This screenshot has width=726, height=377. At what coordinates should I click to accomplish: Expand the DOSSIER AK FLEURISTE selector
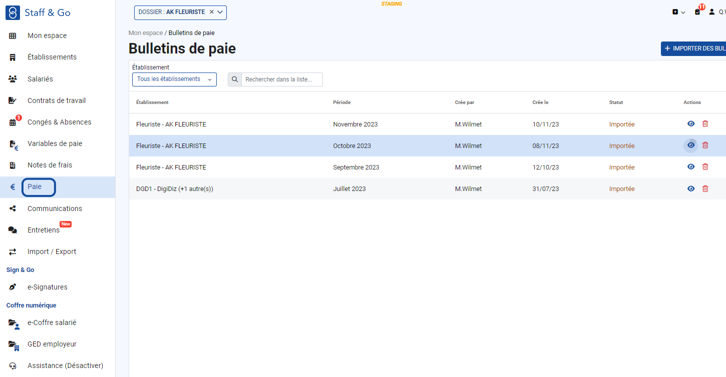tap(220, 12)
